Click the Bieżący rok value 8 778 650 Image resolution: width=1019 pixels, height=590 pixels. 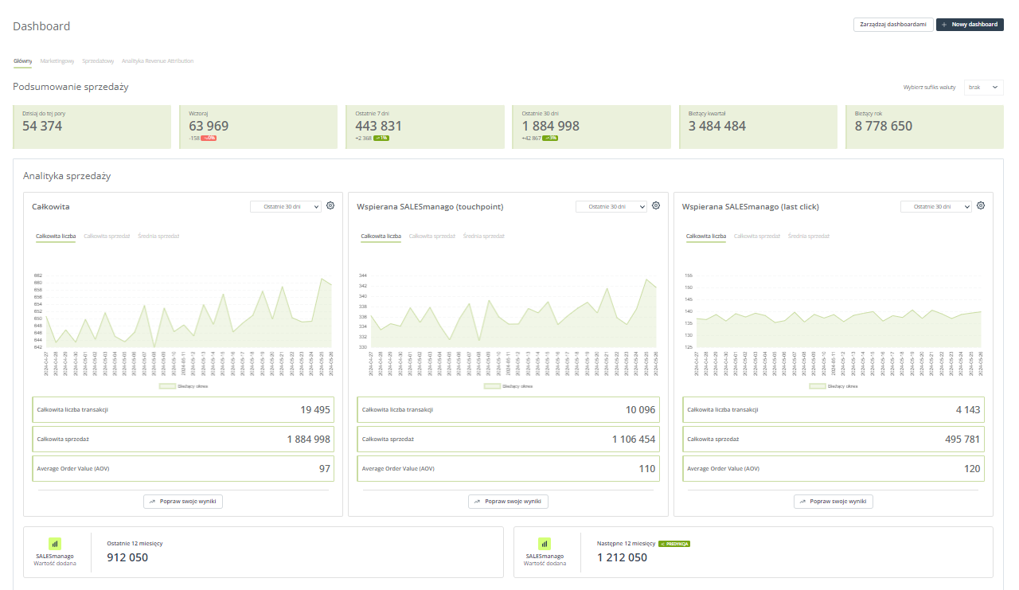coord(884,126)
